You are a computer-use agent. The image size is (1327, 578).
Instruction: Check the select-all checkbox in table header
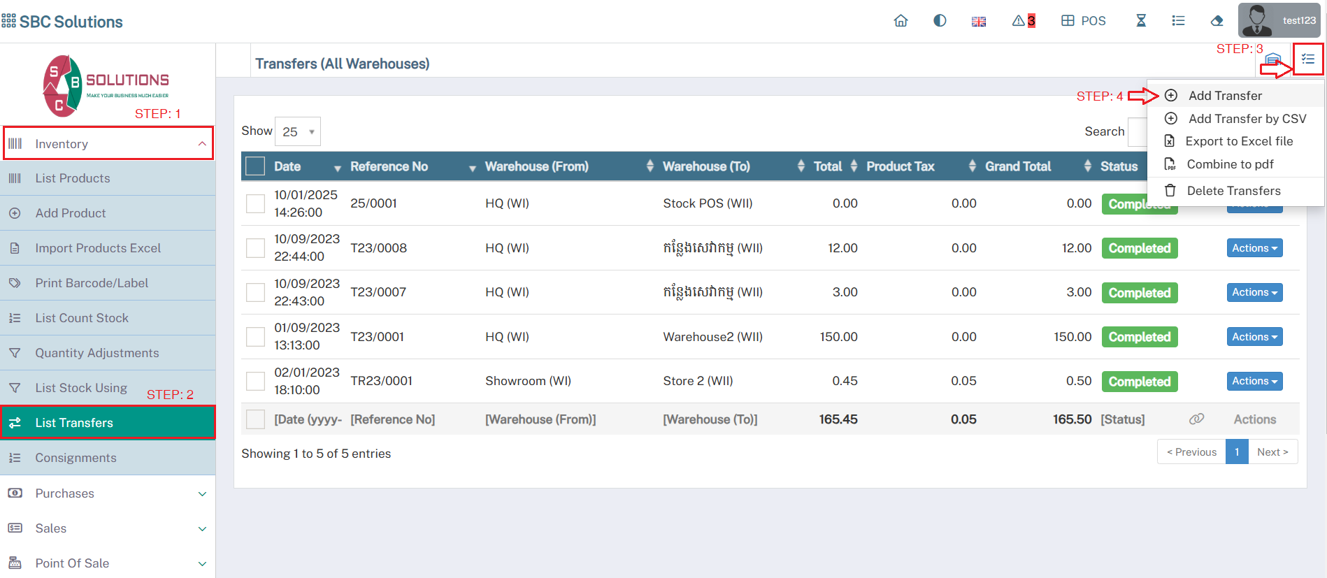click(x=255, y=166)
